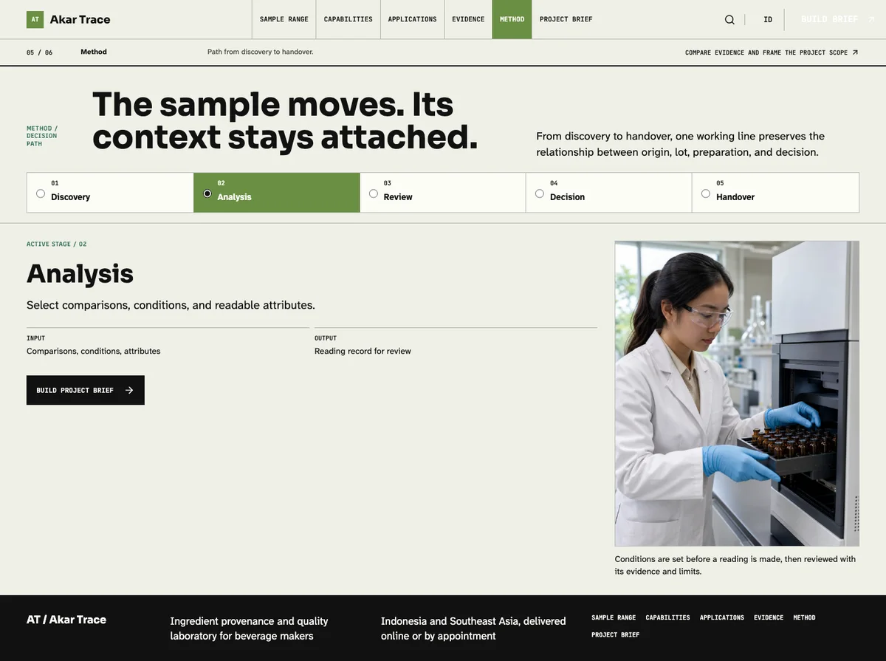Open Project Brief in the top navigation
Viewport: 886px width, 661px height.
tap(566, 19)
